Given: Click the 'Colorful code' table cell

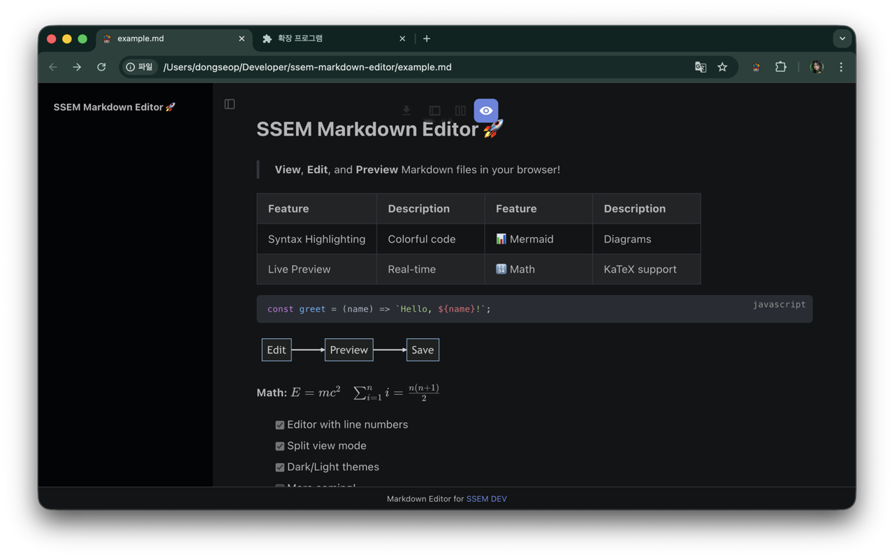Looking at the screenshot, I should tap(431, 239).
